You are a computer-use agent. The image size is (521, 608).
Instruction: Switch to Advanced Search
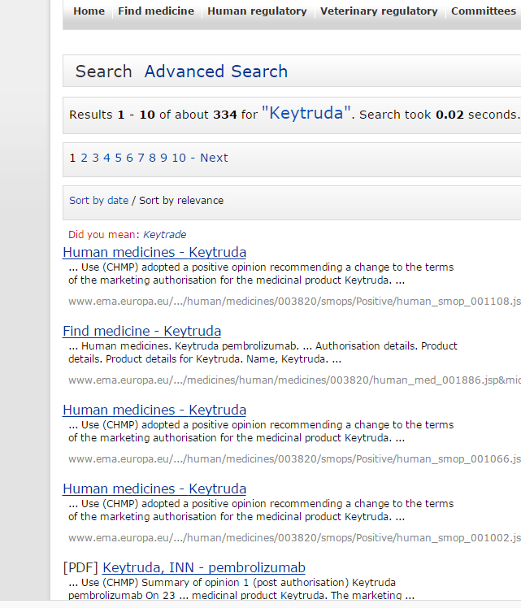tap(216, 72)
